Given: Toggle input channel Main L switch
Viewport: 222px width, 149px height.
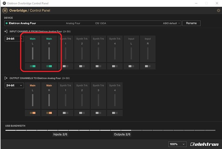Looking at the screenshot, I should (x=33, y=66).
